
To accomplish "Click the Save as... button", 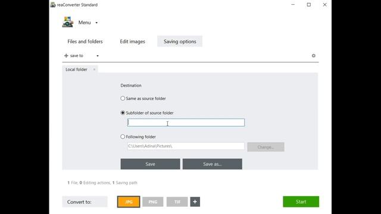I will coord(213,164).
